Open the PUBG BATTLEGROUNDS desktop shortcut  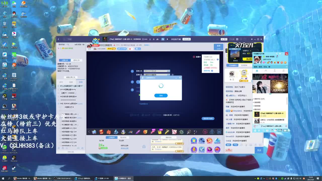coord(14,148)
